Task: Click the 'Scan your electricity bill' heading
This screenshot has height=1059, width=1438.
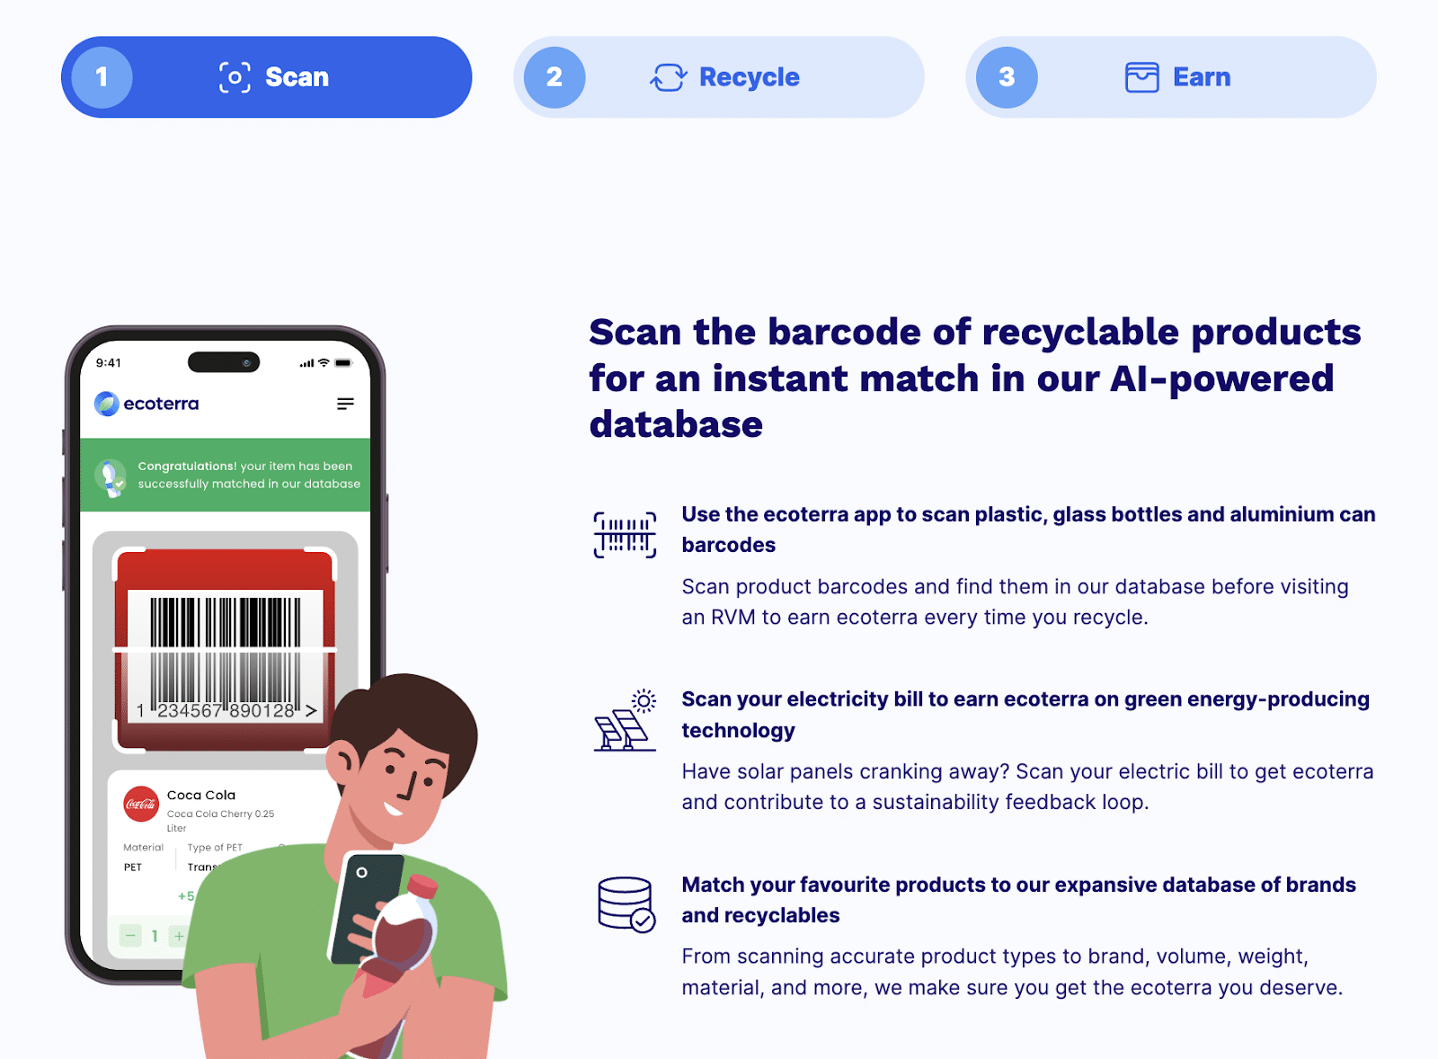Action: pyautogui.click(x=1025, y=715)
